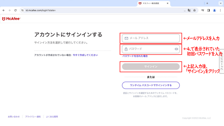Viewport: 224px width, 126px height.
Task: Bookmark this page with the star icon
Action: click(x=194, y=10)
